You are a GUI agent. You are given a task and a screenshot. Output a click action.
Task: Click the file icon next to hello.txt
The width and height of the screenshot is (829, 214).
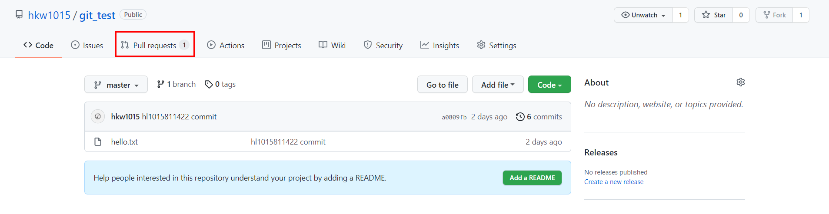click(x=98, y=142)
